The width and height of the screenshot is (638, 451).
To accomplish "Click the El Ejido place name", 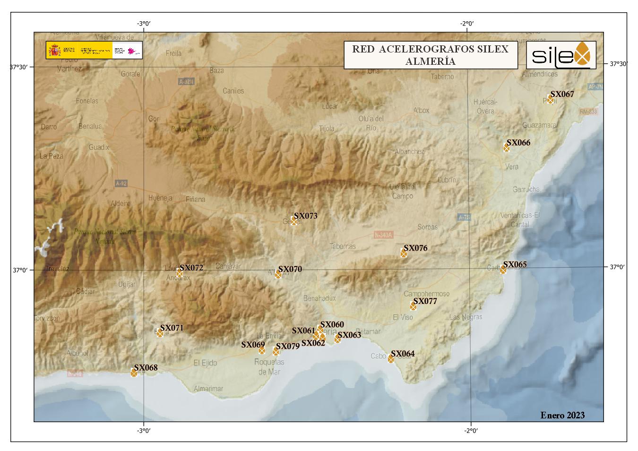I will coord(205,363).
